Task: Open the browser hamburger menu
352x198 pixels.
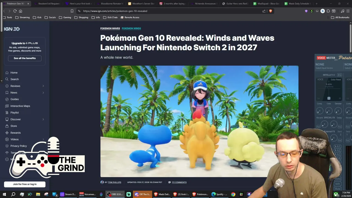Action: (348, 11)
